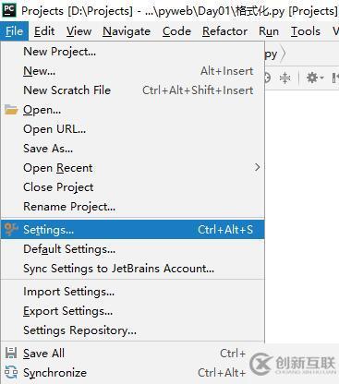Viewport: 339px width, 384px height.
Task: Click the floppy disk Save All icon
Action: point(11,353)
